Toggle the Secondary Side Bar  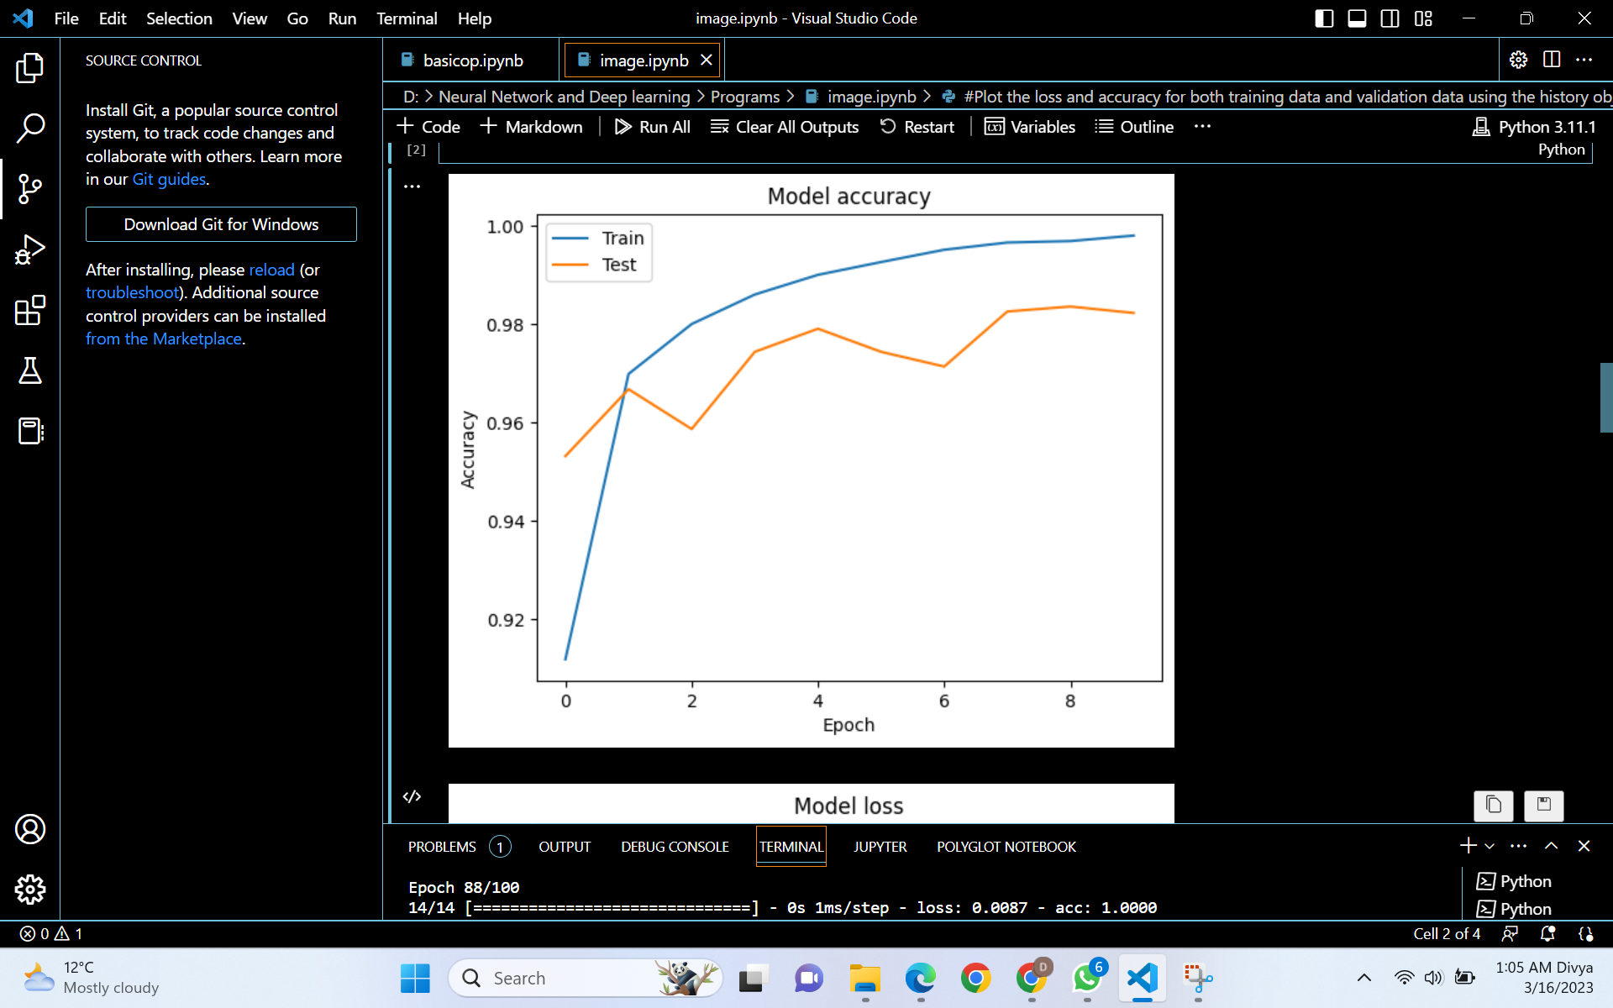coord(1390,18)
